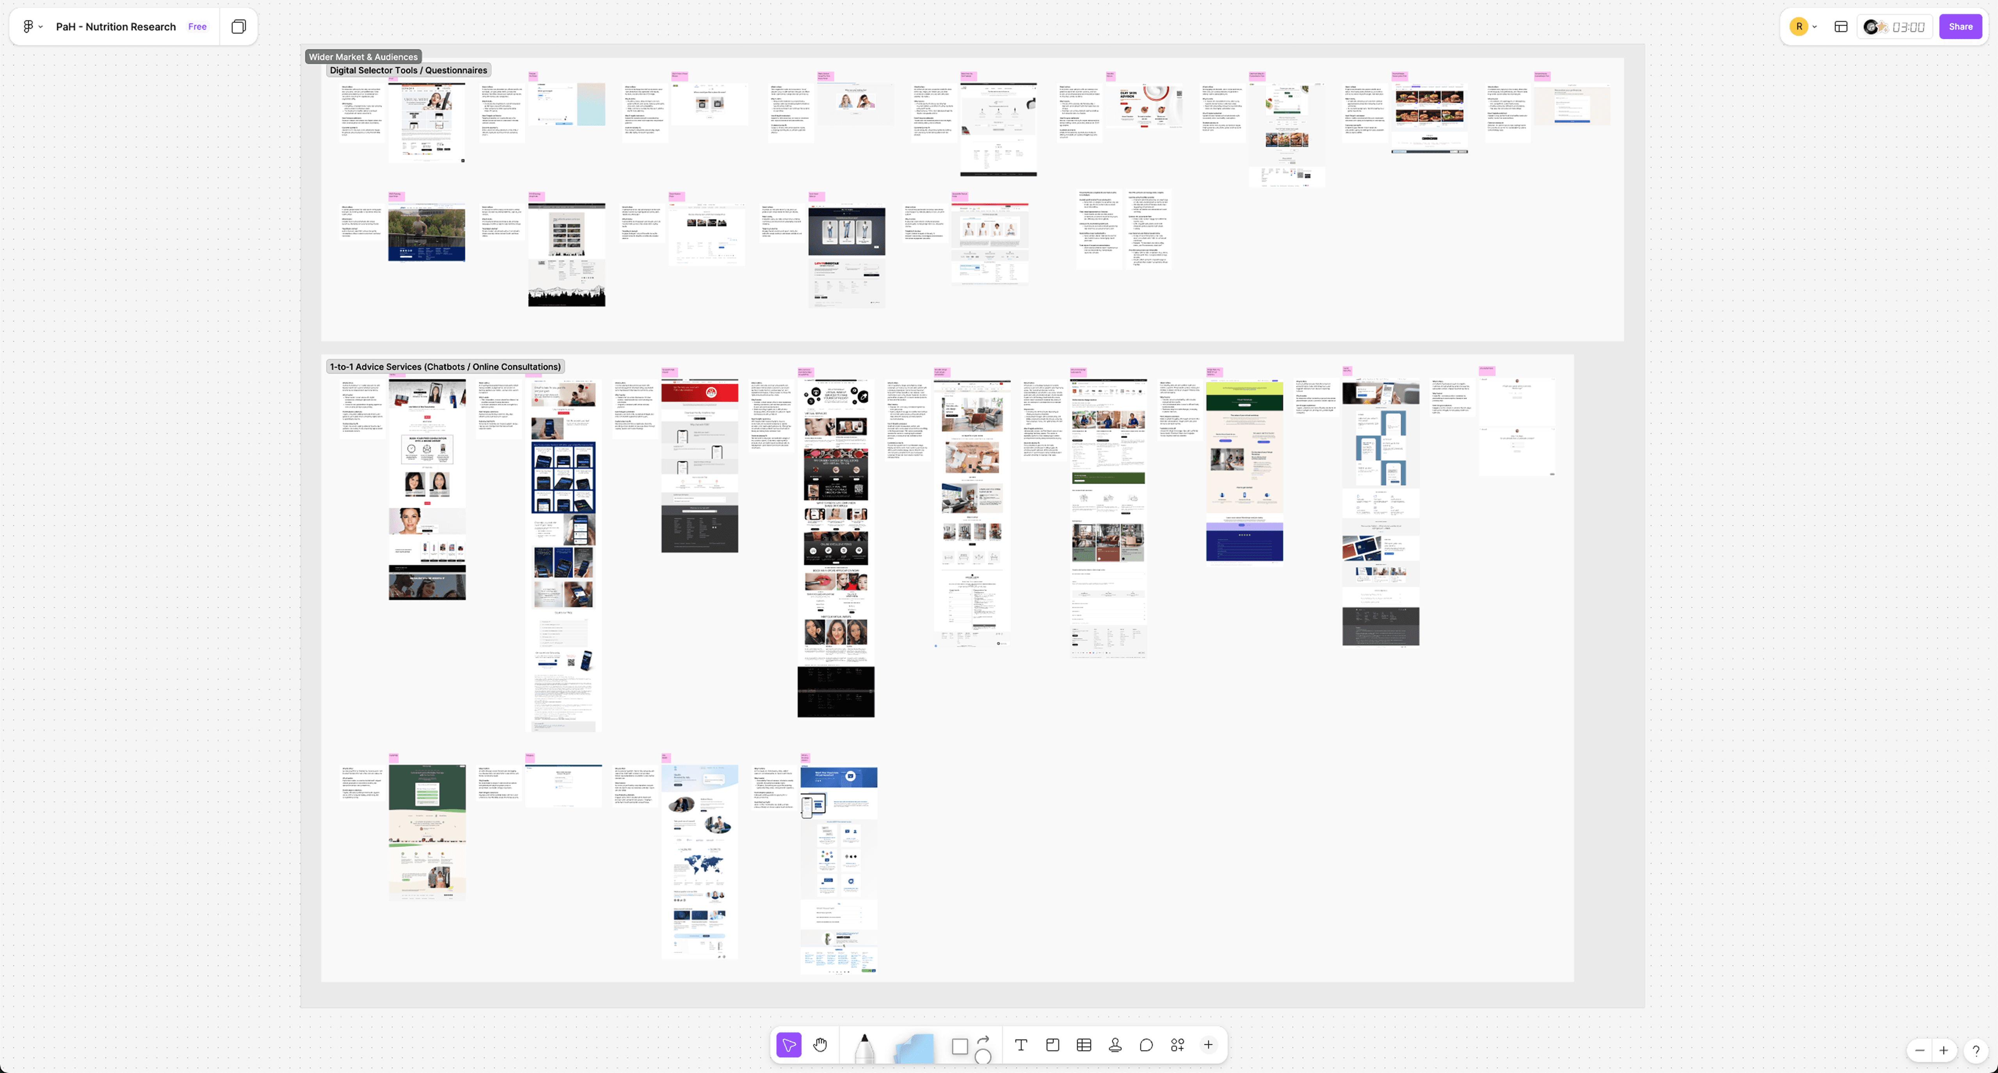Choose the Section tool
1998x1073 pixels.
pyautogui.click(x=1052, y=1045)
